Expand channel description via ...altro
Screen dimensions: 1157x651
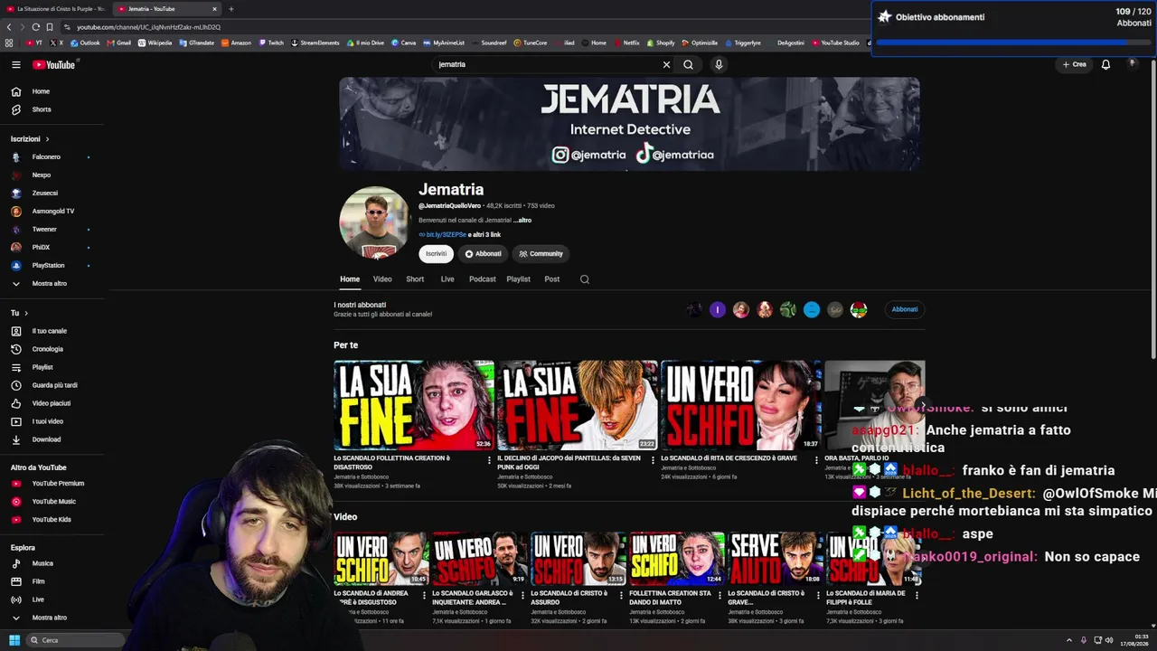pos(522,220)
